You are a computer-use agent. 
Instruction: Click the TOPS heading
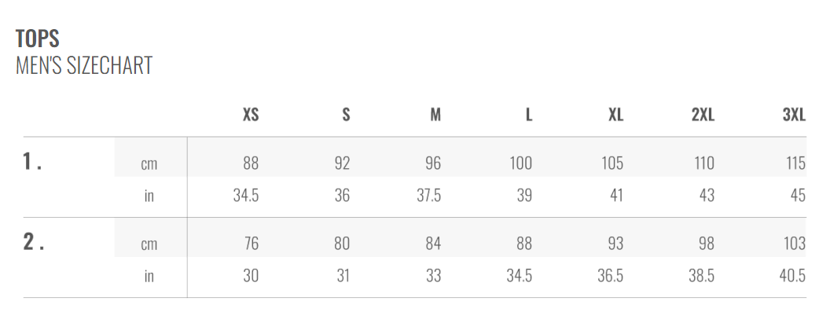pos(38,39)
